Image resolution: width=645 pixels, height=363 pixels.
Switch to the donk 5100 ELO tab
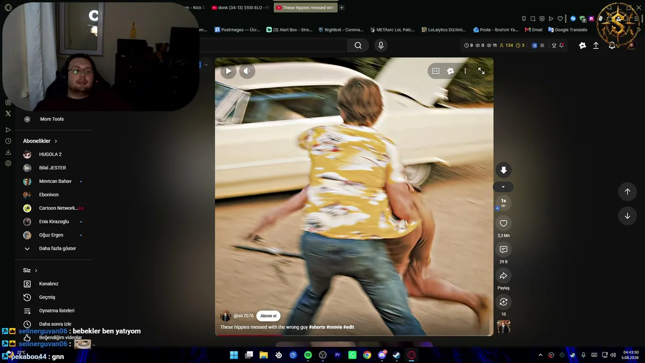tap(240, 8)
